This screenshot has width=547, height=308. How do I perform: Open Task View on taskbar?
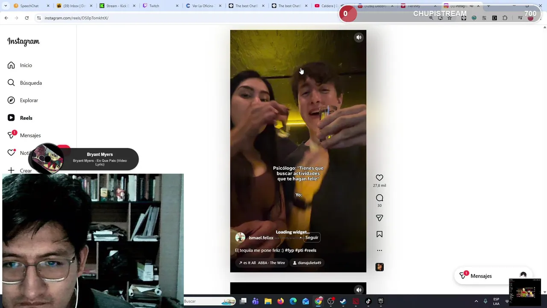pyautogui.click(x=243, y=301)
